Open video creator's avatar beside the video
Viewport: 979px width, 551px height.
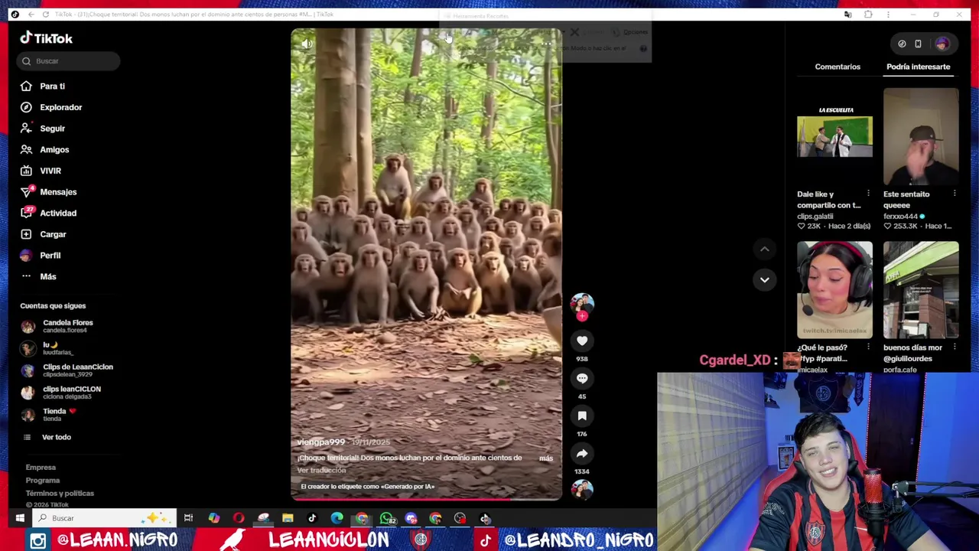582,302
